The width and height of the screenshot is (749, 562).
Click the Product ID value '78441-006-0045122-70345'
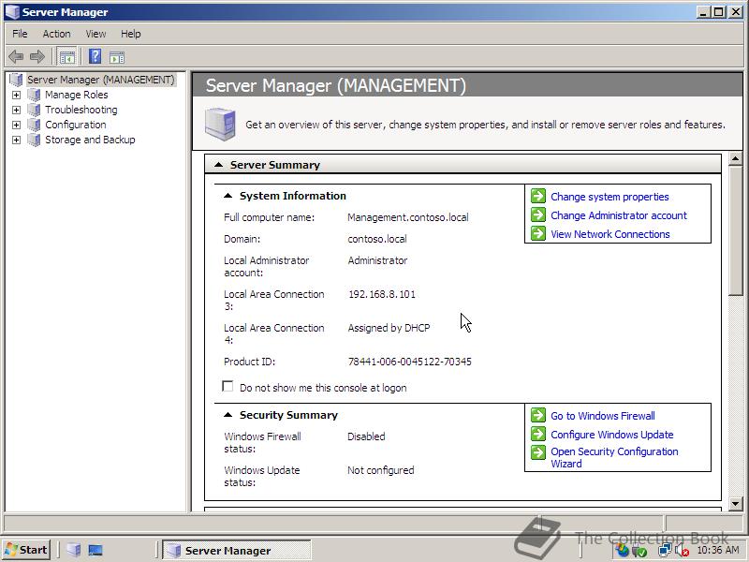409,362
